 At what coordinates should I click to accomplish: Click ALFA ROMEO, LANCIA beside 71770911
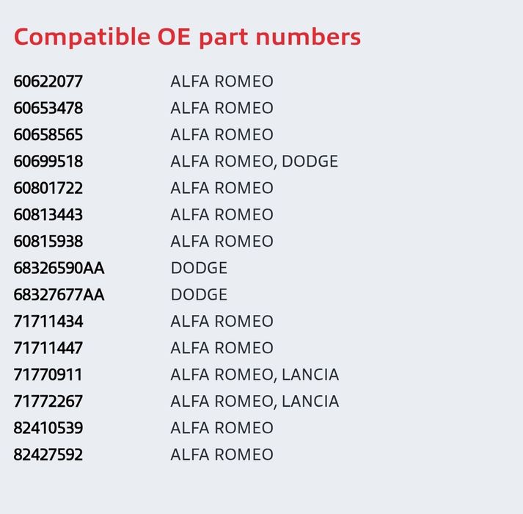pyautogui.click(x=255, y=375)
